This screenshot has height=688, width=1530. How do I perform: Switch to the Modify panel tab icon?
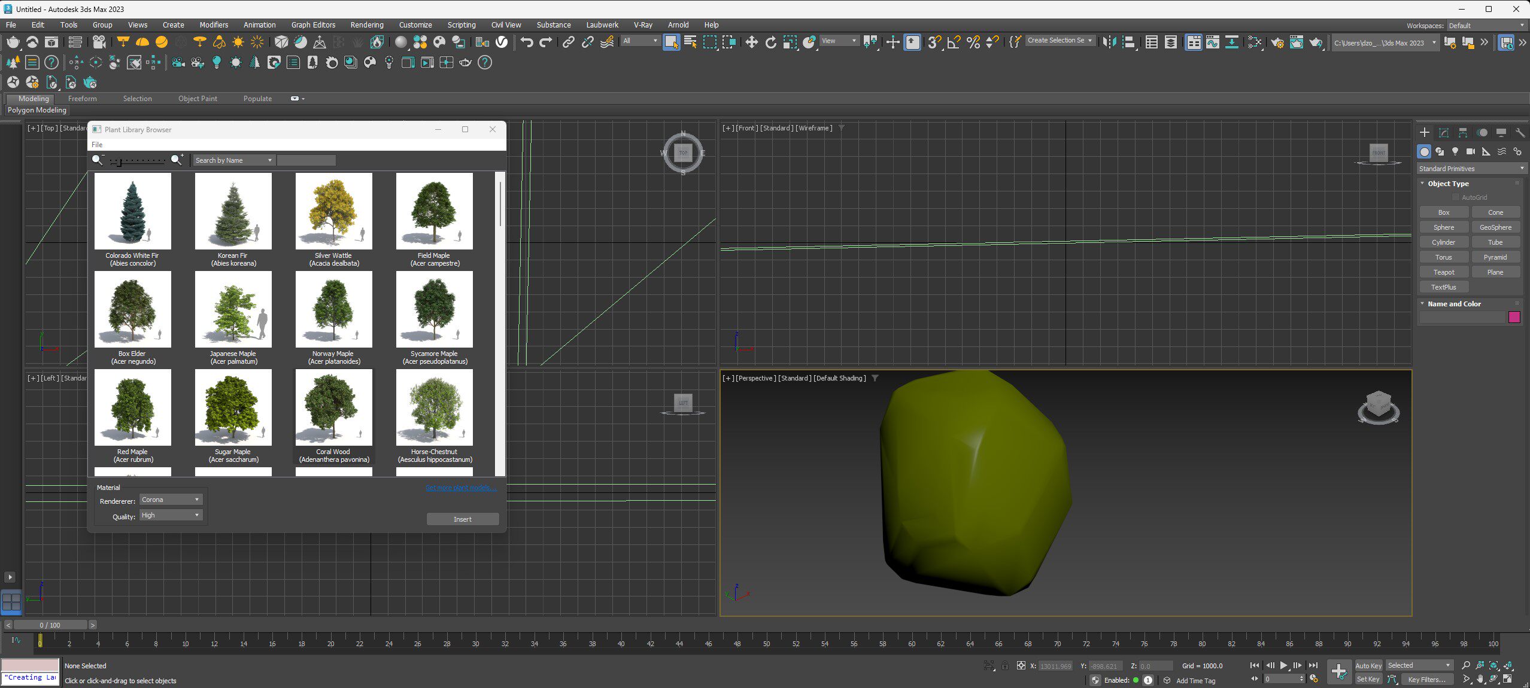1443,133
